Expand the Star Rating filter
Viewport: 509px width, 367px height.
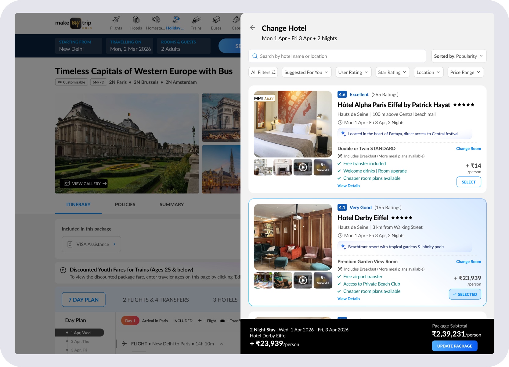[x=392, y=72]
